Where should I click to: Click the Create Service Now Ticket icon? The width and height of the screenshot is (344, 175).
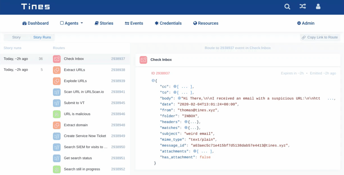57,136
